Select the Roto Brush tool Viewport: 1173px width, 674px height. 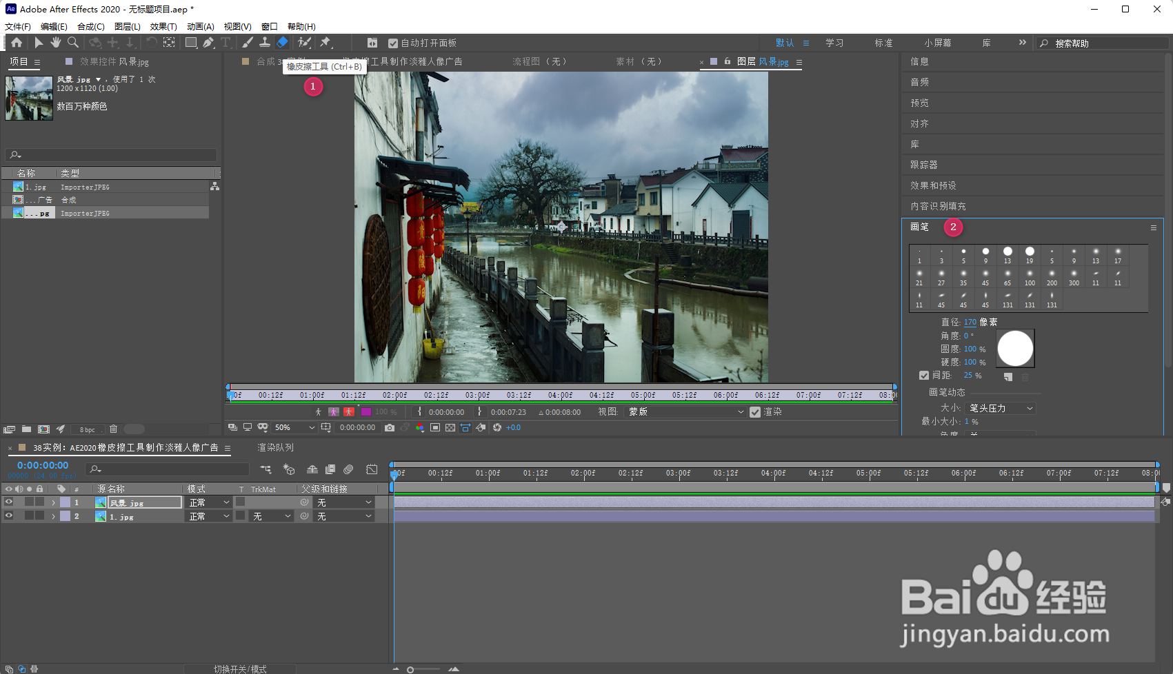[304, 43]
